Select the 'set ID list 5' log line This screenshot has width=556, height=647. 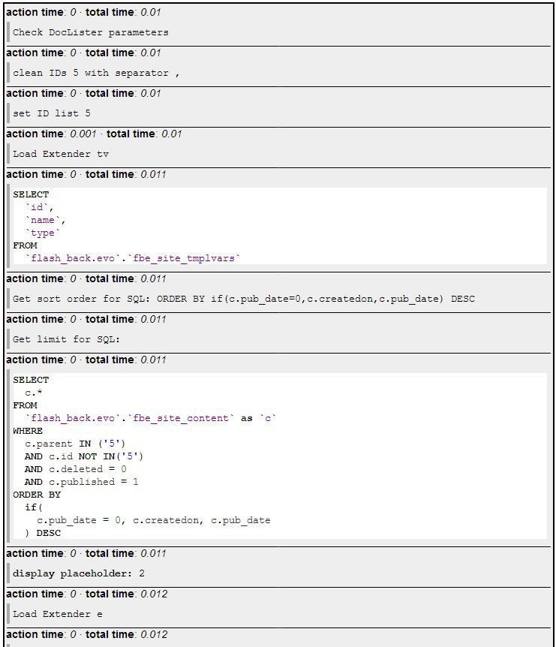click(x=52, y=113)
